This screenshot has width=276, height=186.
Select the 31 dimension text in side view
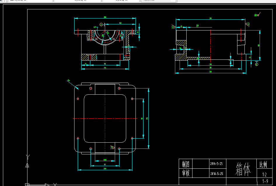tap(250, 57)
